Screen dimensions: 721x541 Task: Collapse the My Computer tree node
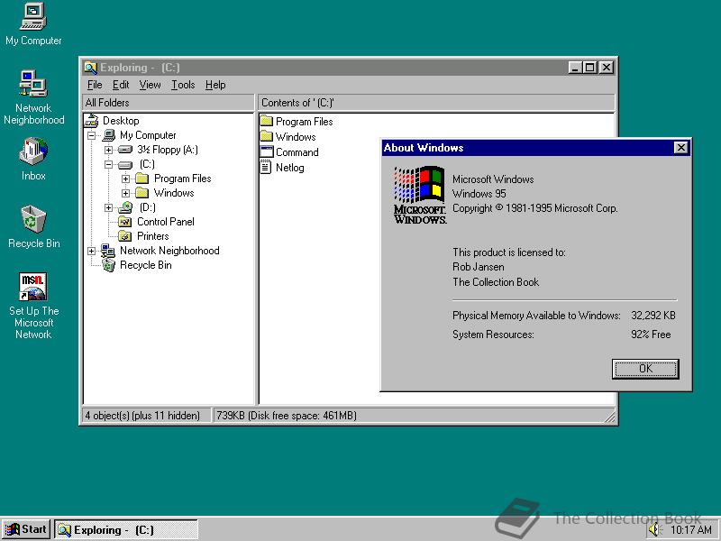coord(92,135)
